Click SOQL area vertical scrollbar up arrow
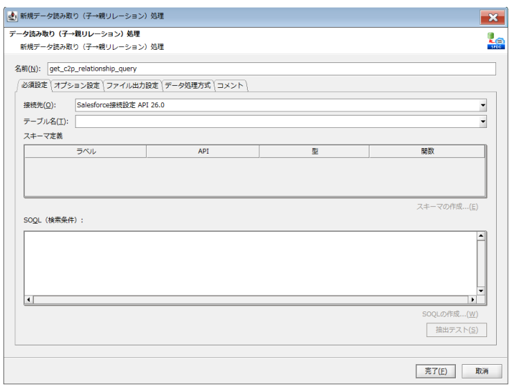Screen dimensions: 512x389 point(482,236)
